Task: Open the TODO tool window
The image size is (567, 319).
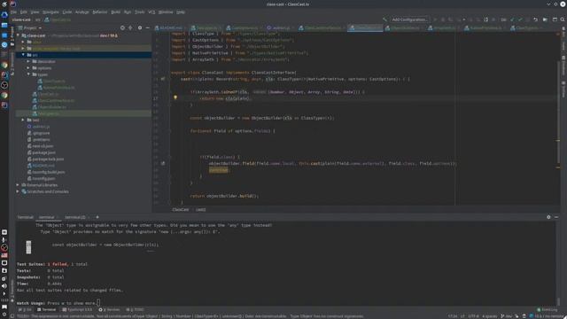Action: [135, 310]
